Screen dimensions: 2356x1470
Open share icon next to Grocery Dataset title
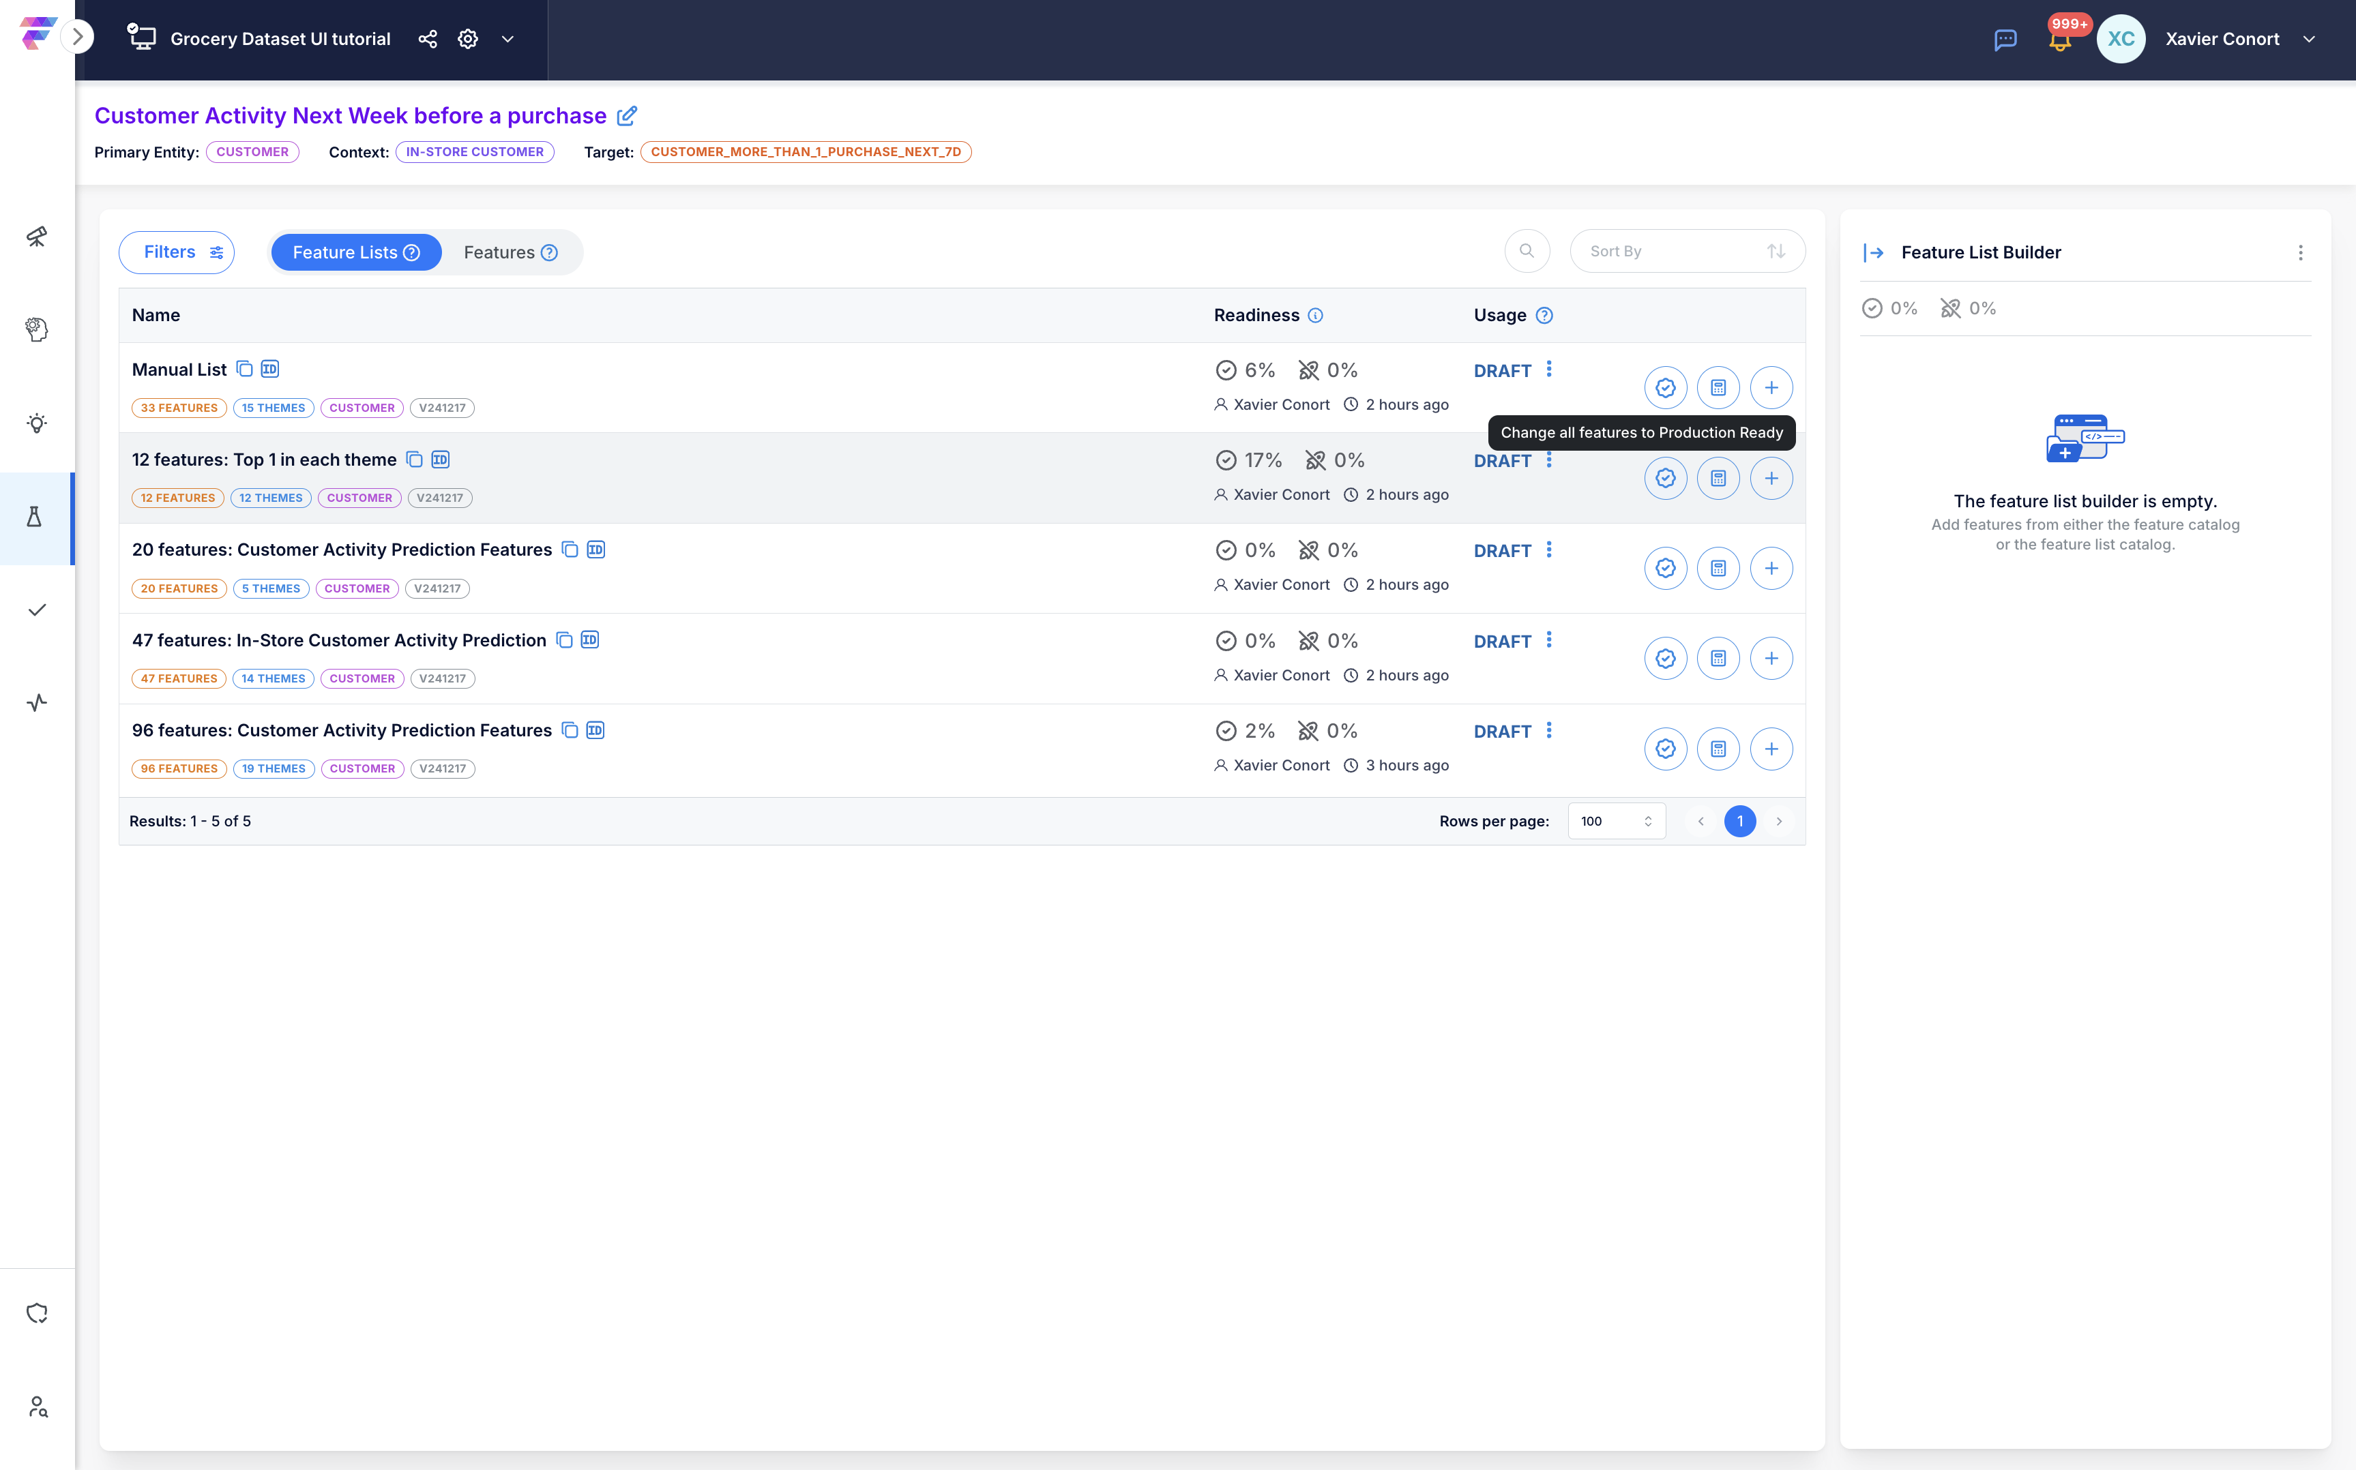[427, 39]
